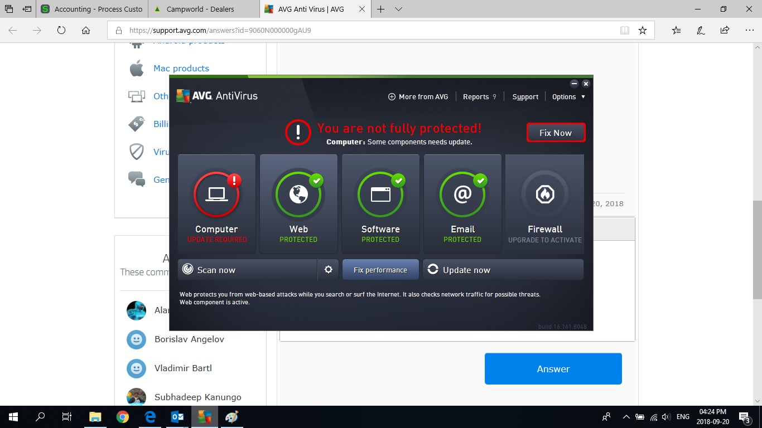762x428 pixels.
Task: Open the Firewall upgrade component
Action: pos(544,203)
